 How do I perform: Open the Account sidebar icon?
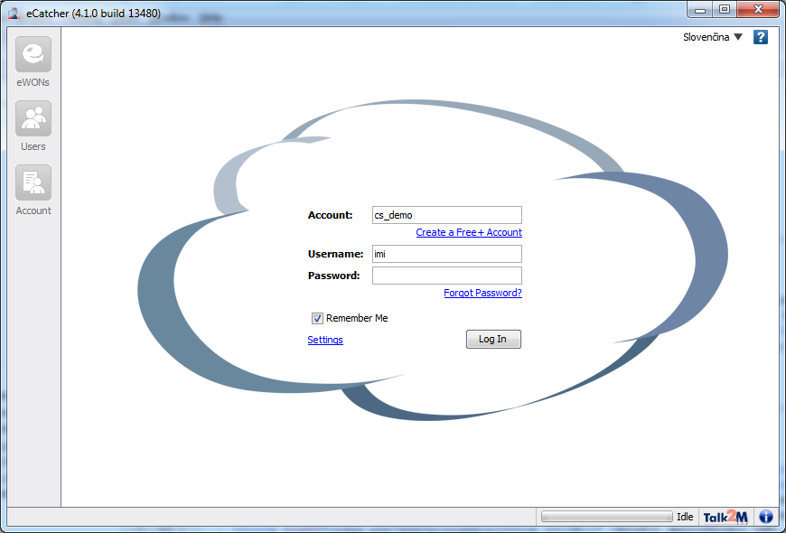coord(33,183)
